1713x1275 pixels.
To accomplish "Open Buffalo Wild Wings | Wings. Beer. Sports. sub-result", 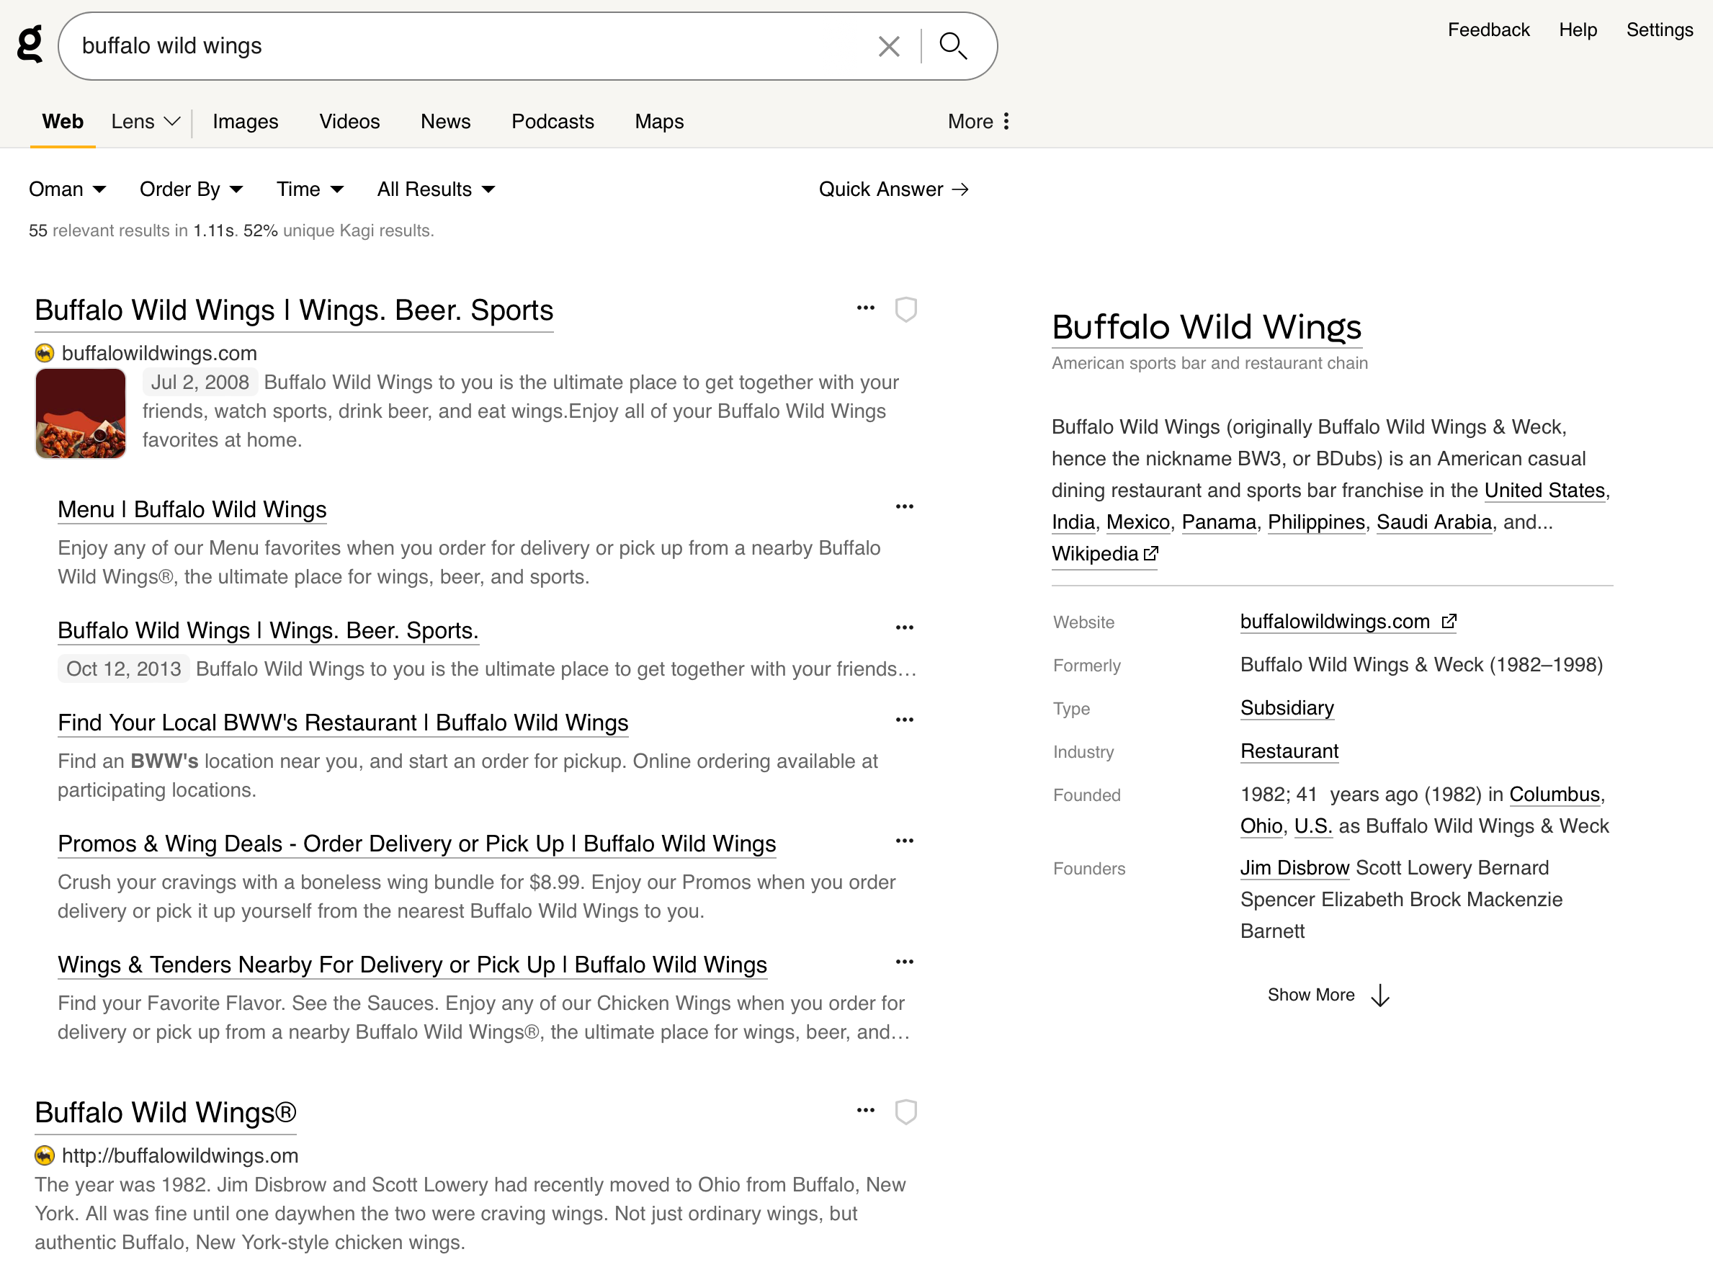I will pyautogui.click(x=269, y=630).
